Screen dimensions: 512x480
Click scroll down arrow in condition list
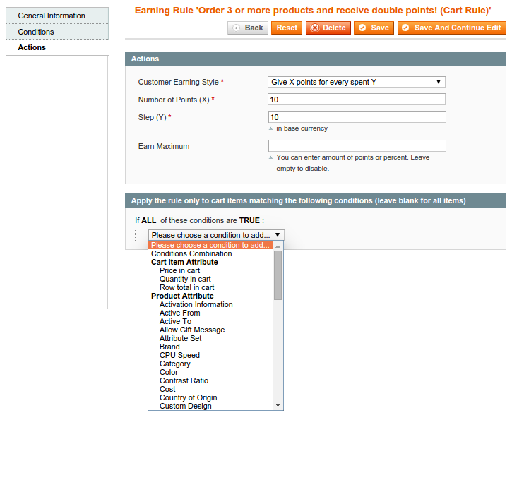pos(278,405)
